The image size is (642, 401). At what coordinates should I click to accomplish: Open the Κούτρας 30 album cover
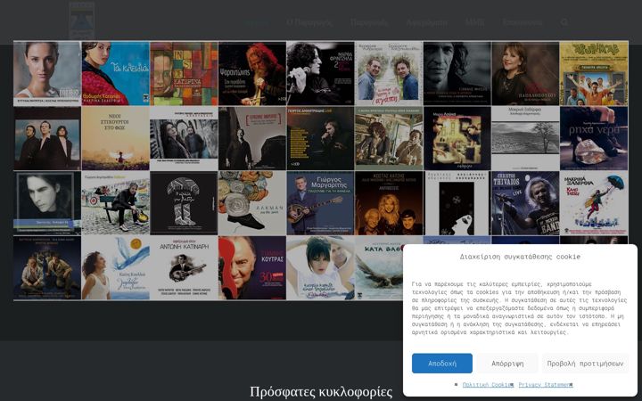point(252,268)
